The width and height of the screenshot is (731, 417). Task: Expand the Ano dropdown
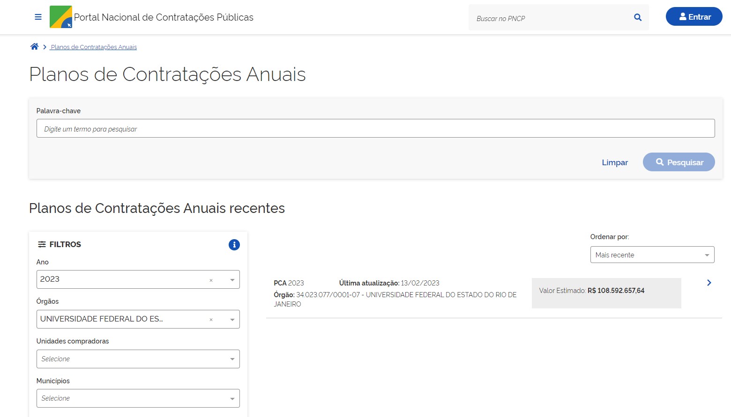232,280
